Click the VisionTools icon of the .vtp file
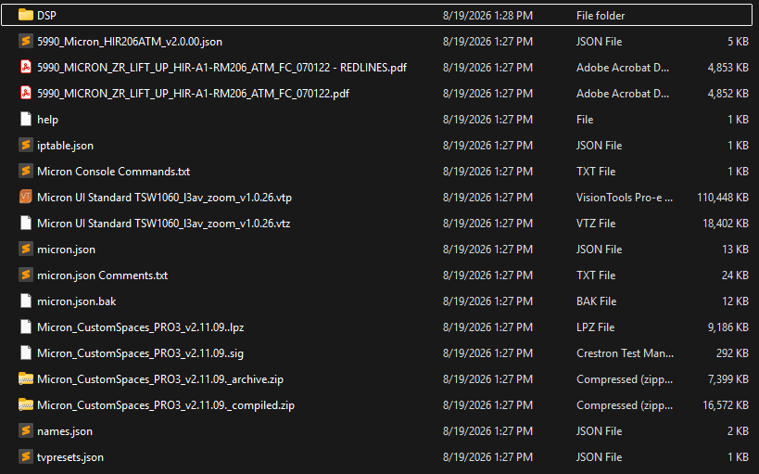Viewport: 759px width, 474px height. pyautogui.click(x=26, y=197)
